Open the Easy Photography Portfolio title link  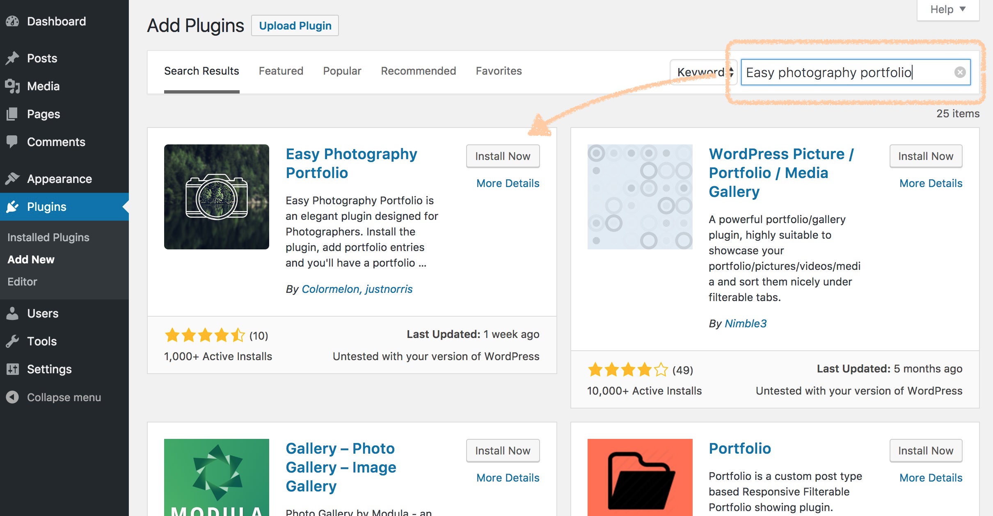(x=351, y=163)
